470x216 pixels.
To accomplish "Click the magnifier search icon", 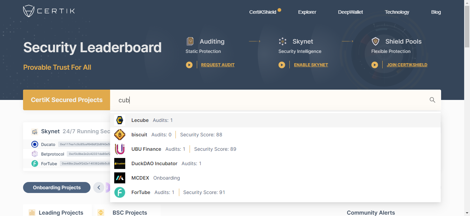I will [432, 100].
